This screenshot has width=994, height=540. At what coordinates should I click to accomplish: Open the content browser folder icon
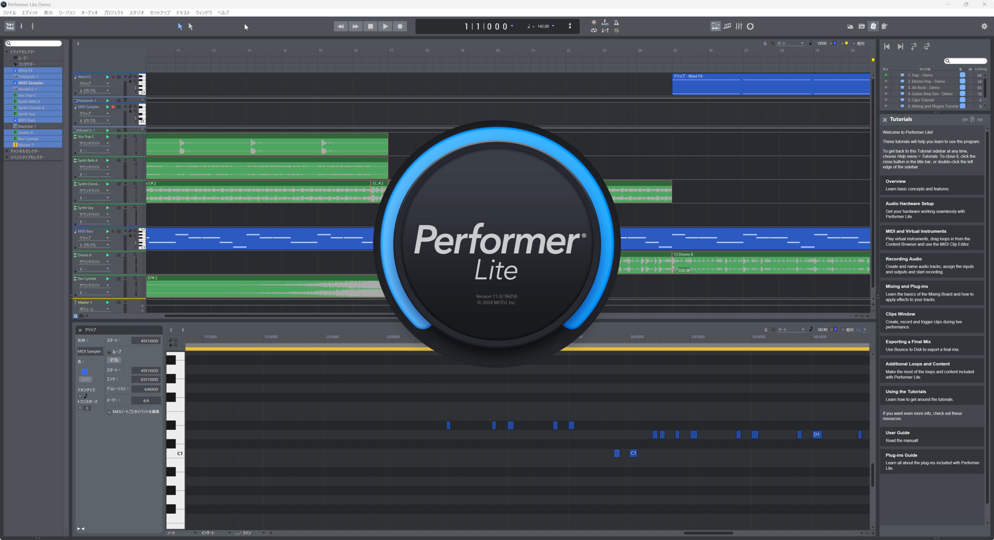point(862,26)
